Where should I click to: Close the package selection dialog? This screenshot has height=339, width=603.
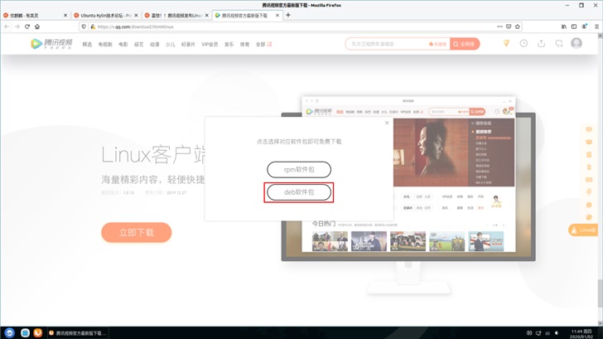tap(387, 123)
